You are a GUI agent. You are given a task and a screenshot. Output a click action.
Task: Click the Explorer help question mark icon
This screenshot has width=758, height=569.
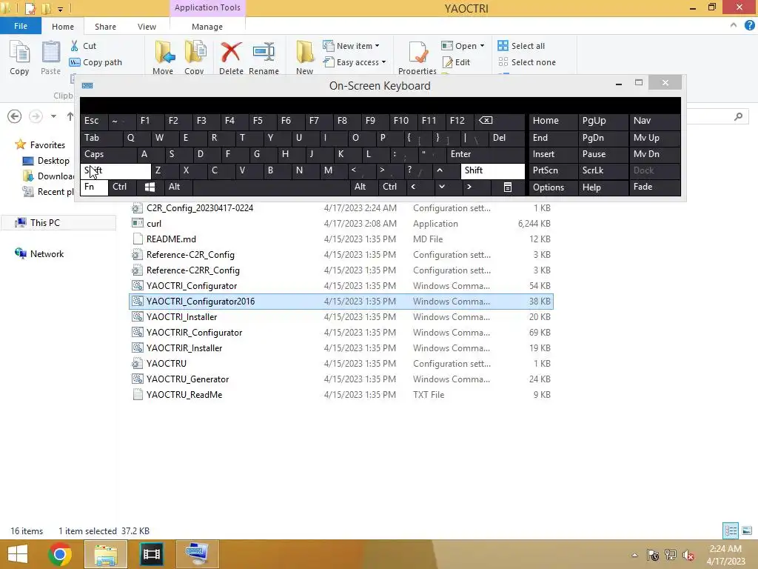(749, 26)
